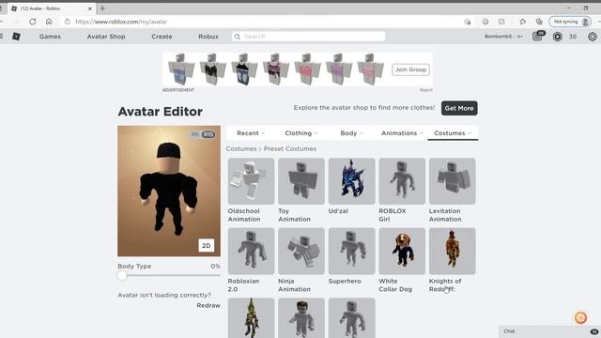The width and height of the screenshot is (601, 338).
Task: Select the Toy Animation costume
Action: click(301, 181)
